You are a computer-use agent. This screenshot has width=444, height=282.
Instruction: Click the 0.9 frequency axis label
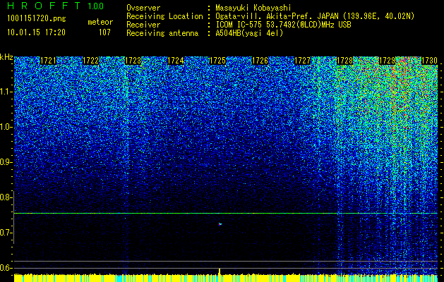pos(6,162)
